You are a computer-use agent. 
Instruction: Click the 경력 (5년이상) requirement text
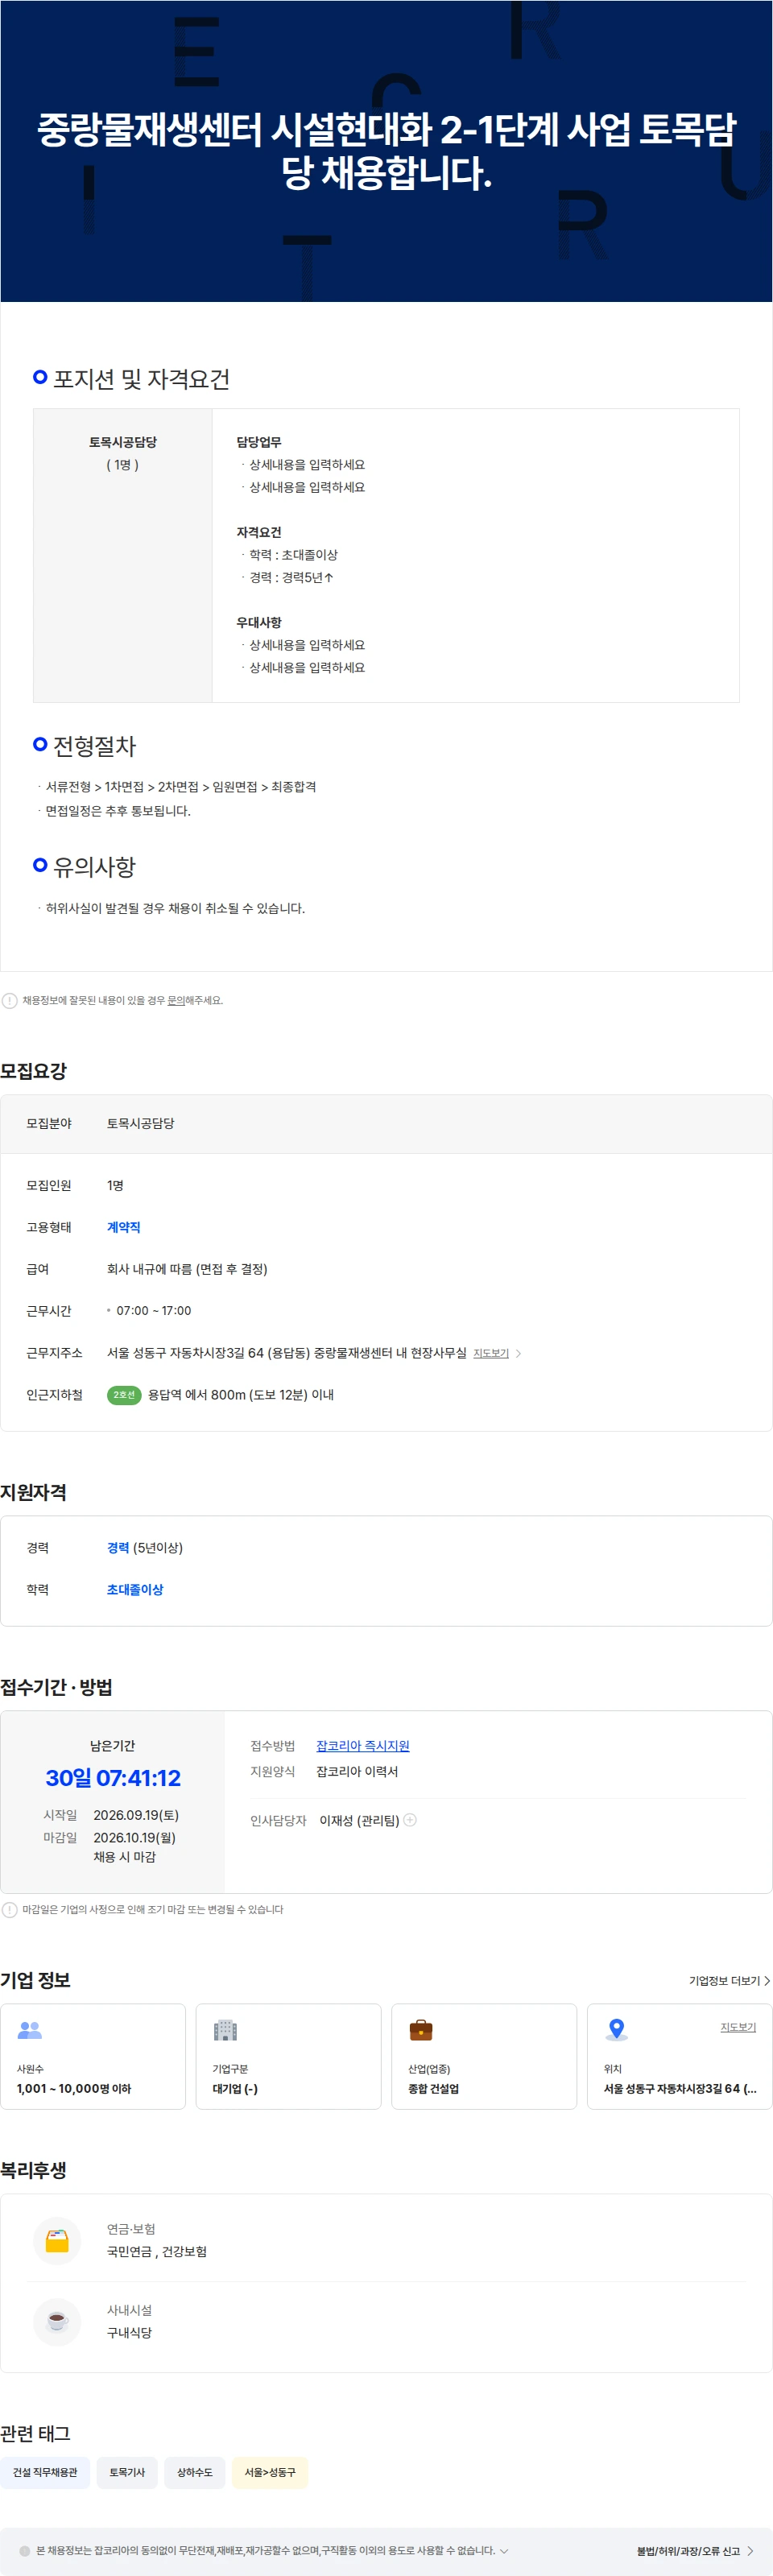(145, 1548)
